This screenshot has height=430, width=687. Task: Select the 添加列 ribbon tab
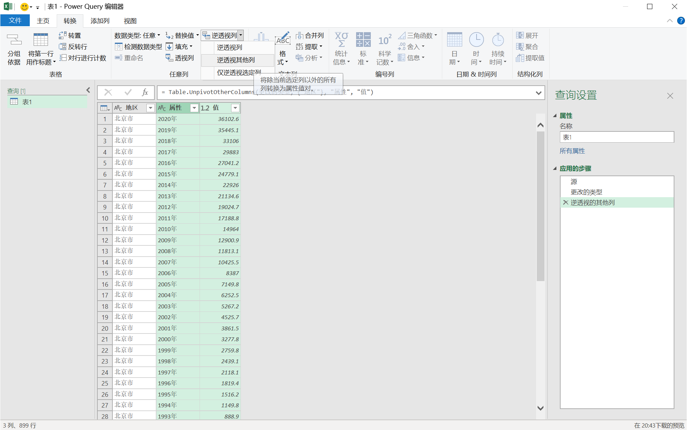coord(99,21)
